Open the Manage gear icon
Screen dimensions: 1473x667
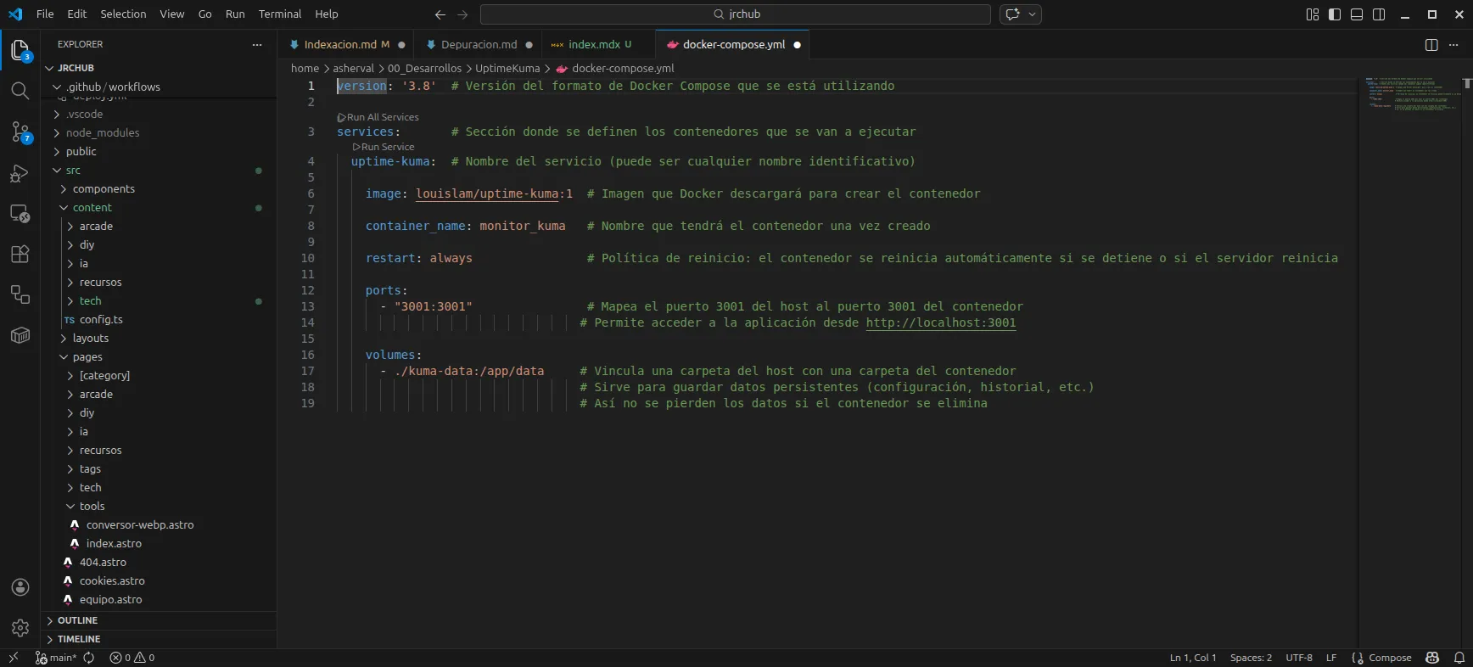[x=20, y=628]
